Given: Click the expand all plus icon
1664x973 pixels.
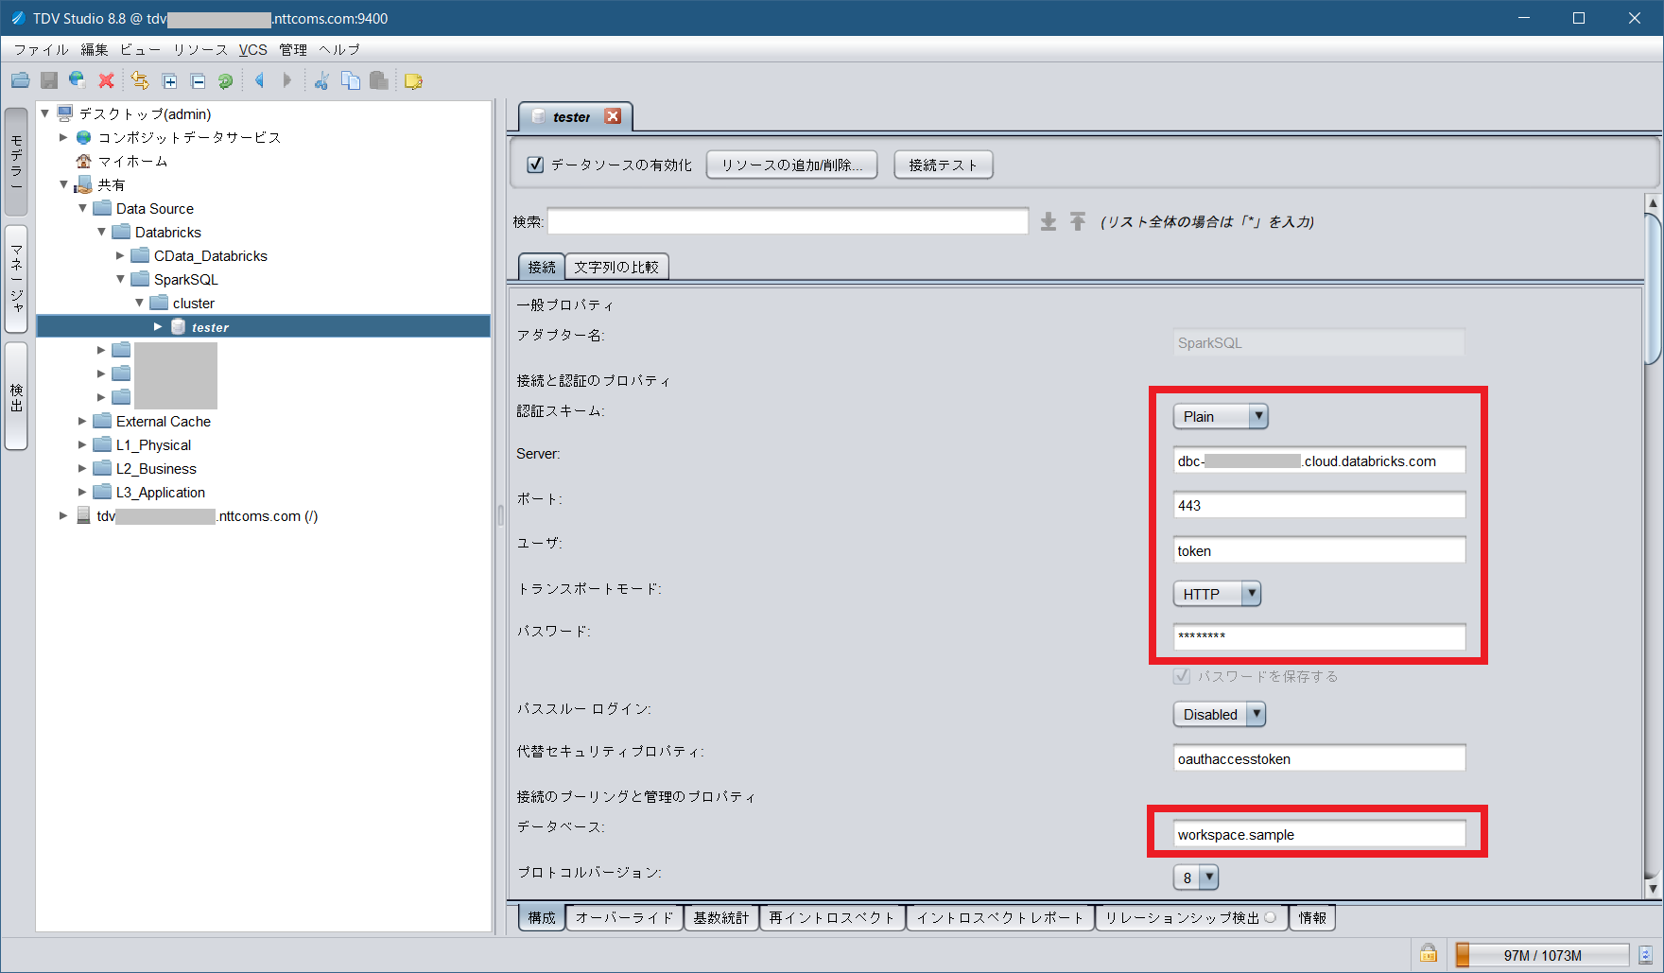Looking at the screenshot, I should tap(169, 81).
